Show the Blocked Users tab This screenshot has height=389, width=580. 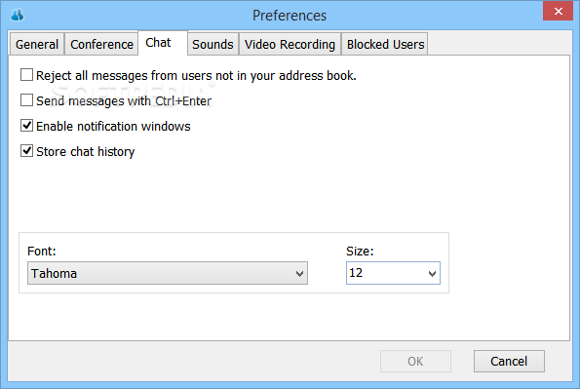[385, 44]
